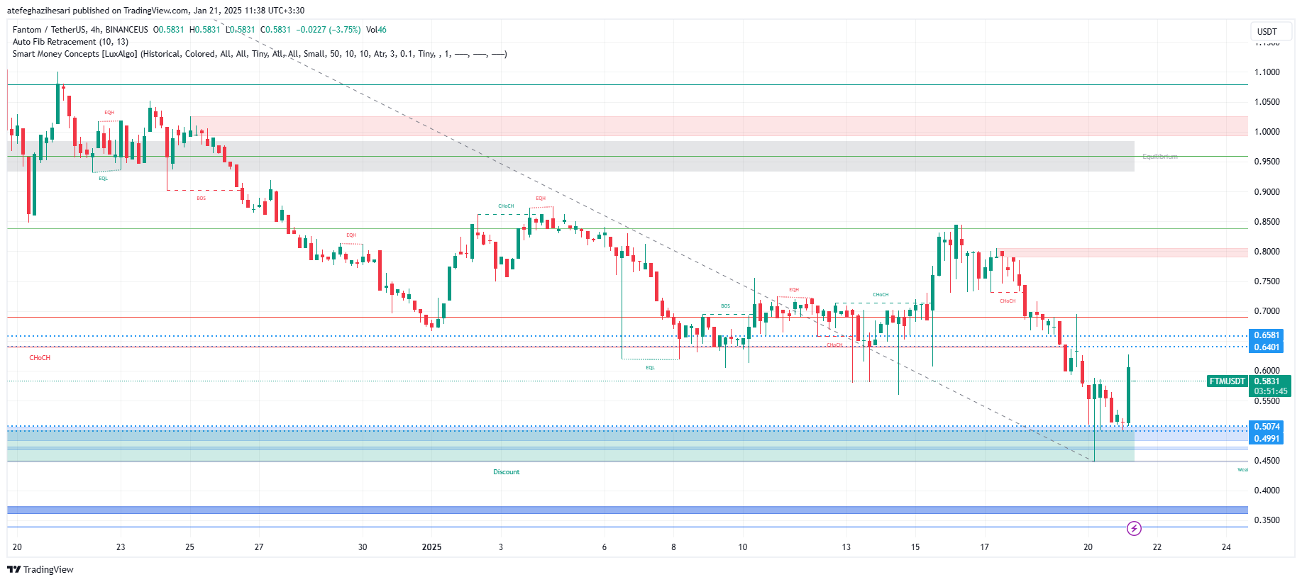Click the 0.5074 blue price label

[x=1267, y=427]
